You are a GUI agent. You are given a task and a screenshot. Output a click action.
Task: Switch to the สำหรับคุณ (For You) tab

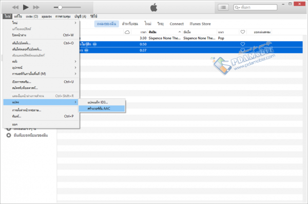click(x=130, y=24)
